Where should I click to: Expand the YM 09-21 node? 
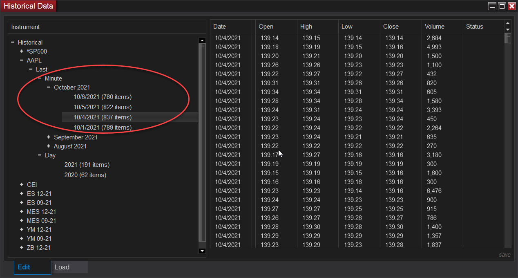pyautogui.click(x=22, y=238)
